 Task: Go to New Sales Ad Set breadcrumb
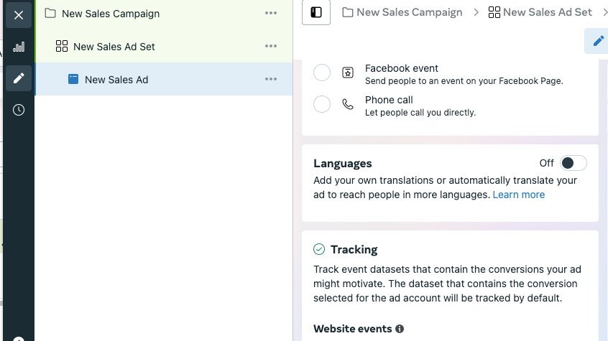[540, 12]
